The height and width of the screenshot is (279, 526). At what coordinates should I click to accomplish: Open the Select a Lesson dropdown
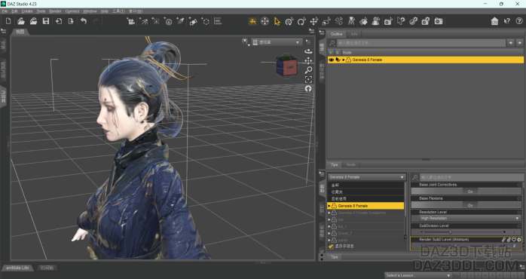[x=418, y=275]
